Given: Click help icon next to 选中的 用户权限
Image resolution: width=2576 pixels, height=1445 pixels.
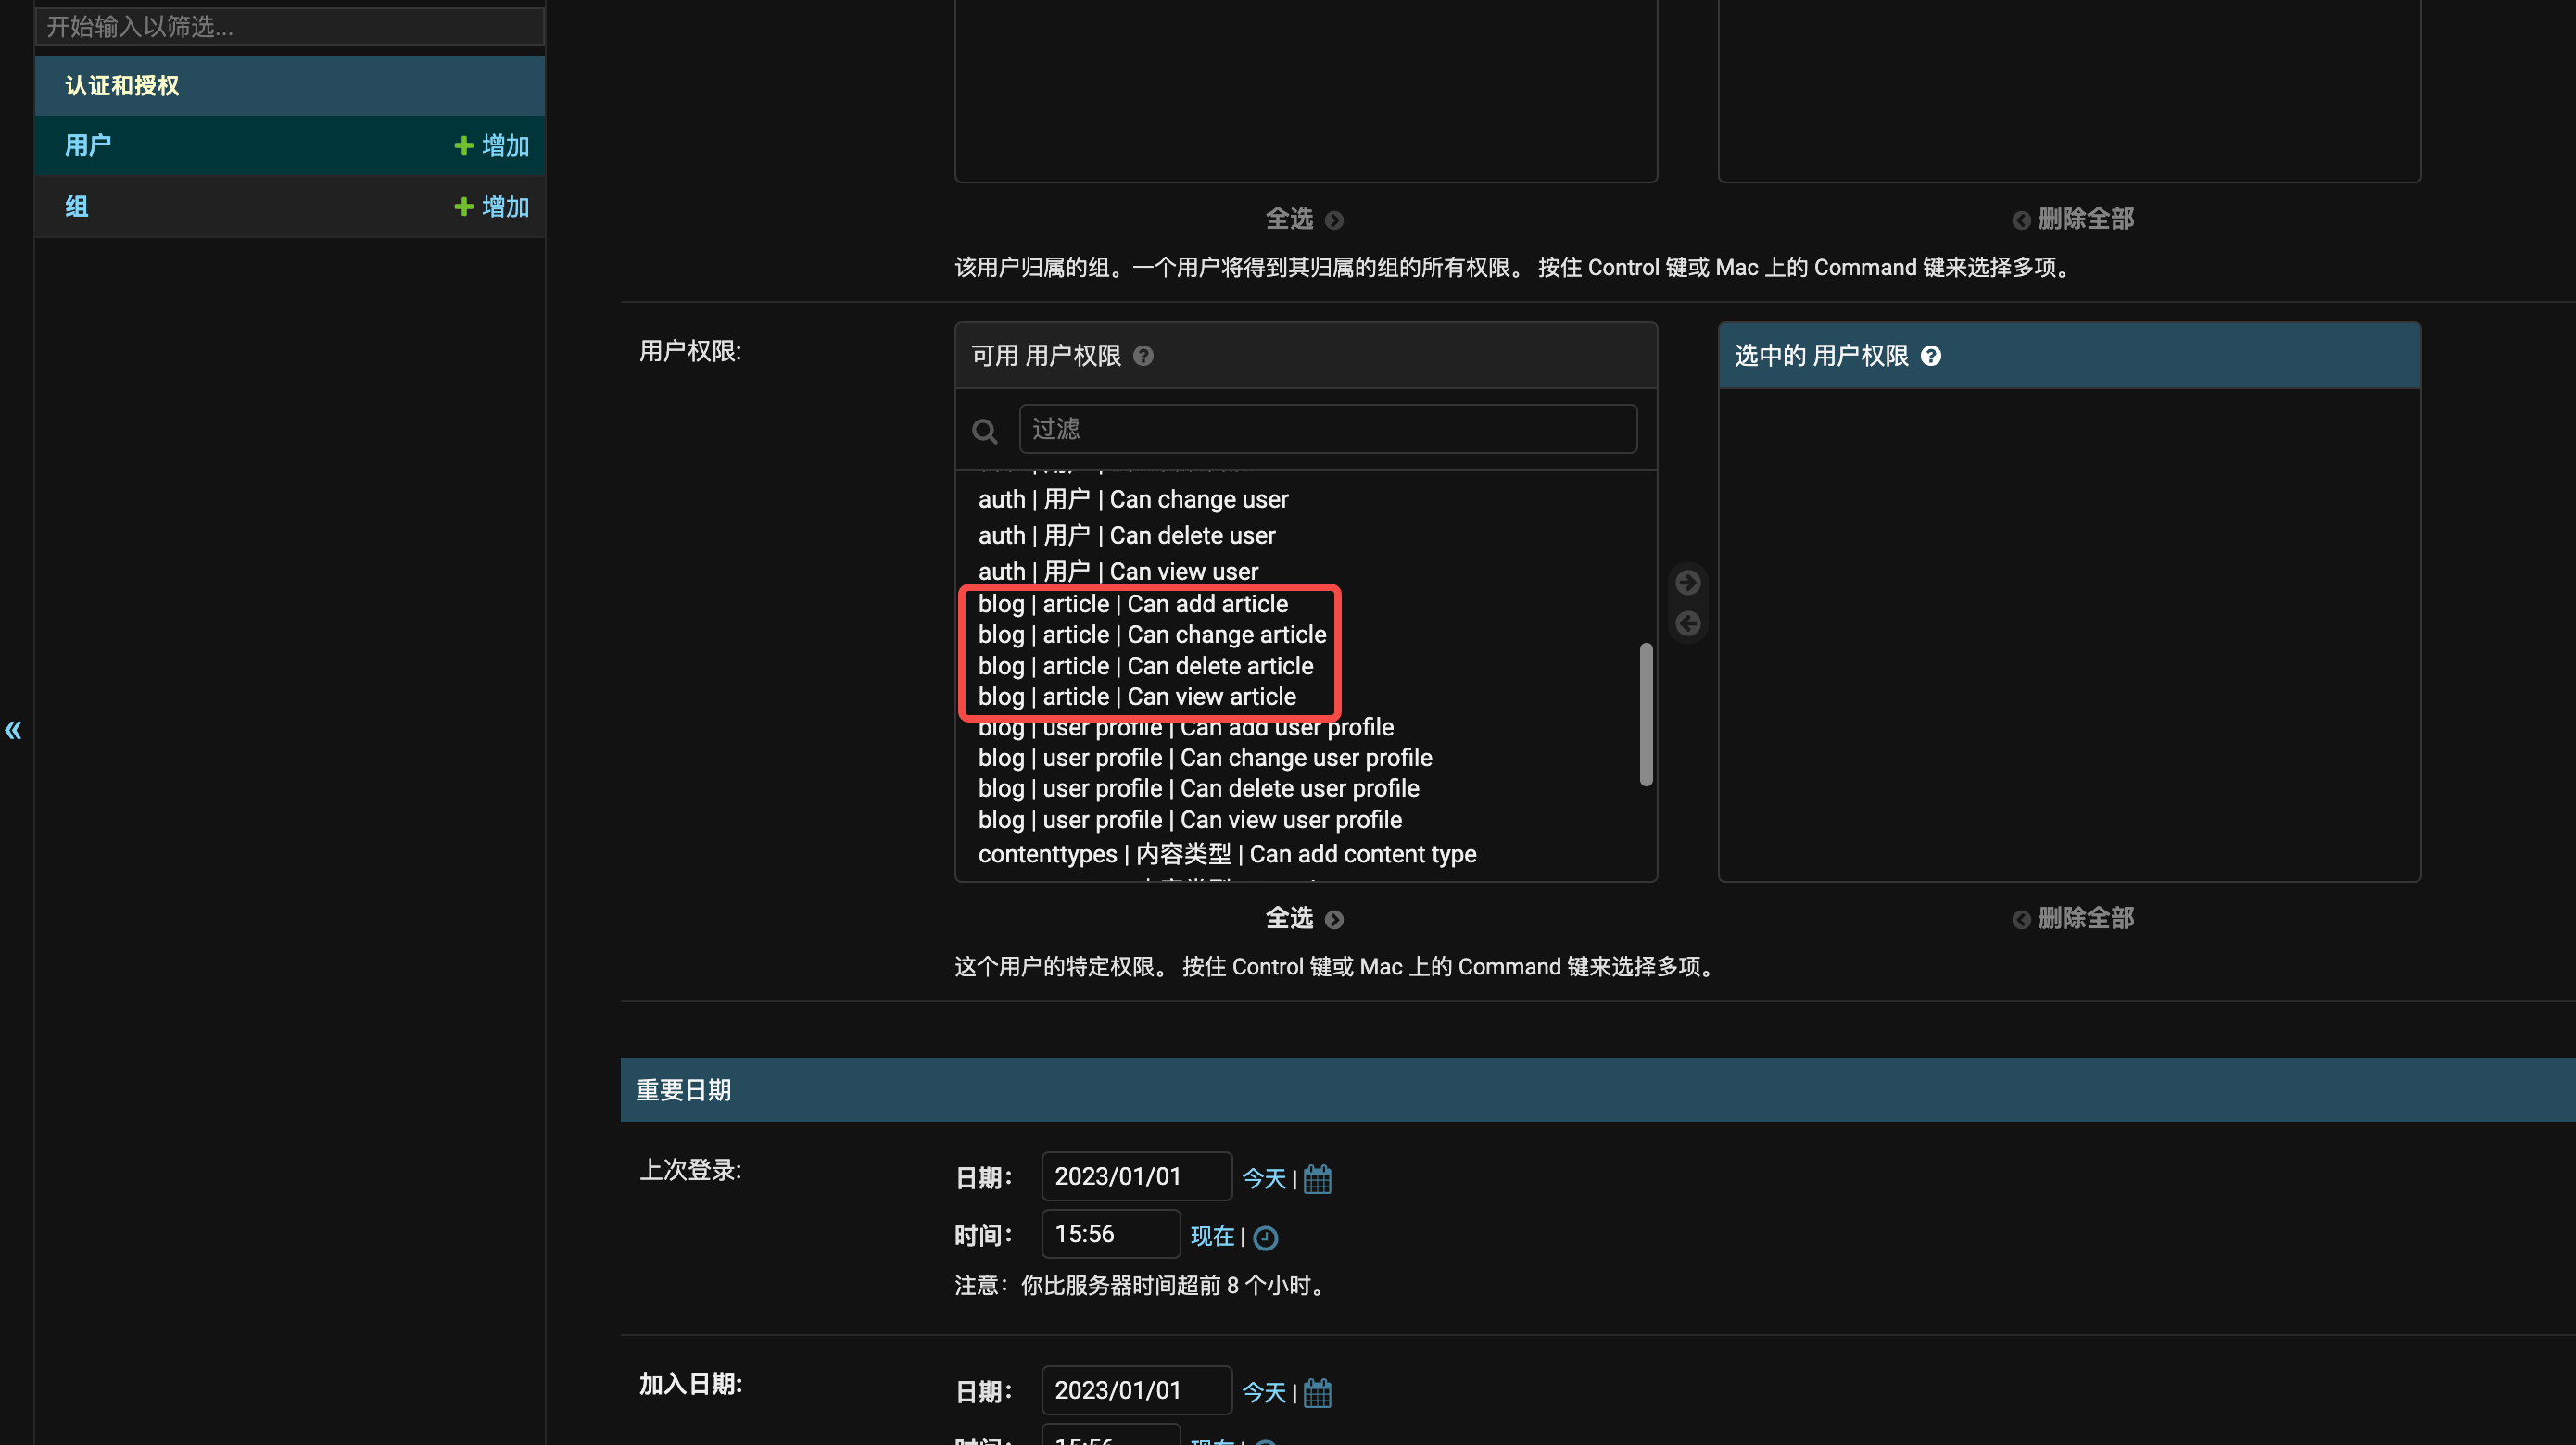Looking at the screenshot, I should coord(1931,356).
